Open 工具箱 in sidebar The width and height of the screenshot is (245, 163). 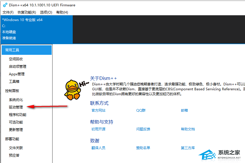[14, 81]
